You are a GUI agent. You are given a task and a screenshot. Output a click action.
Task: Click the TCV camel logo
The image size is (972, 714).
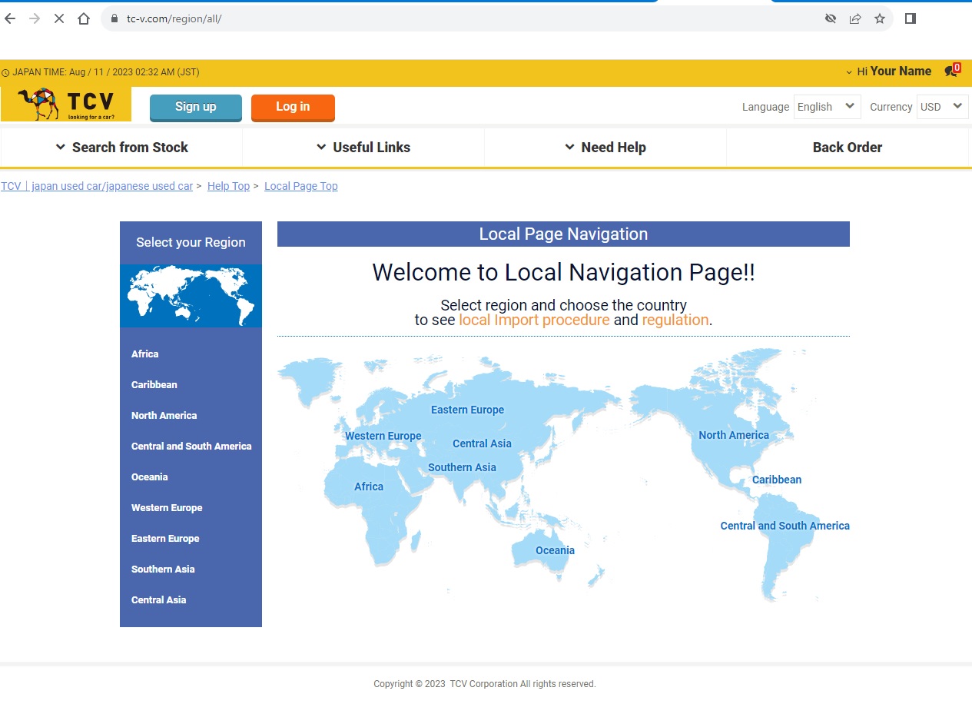66,105
